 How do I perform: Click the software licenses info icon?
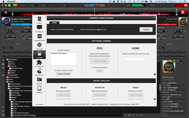(155, 74)
